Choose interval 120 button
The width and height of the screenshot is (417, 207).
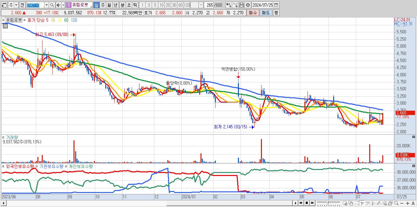(x=187, y=5)
